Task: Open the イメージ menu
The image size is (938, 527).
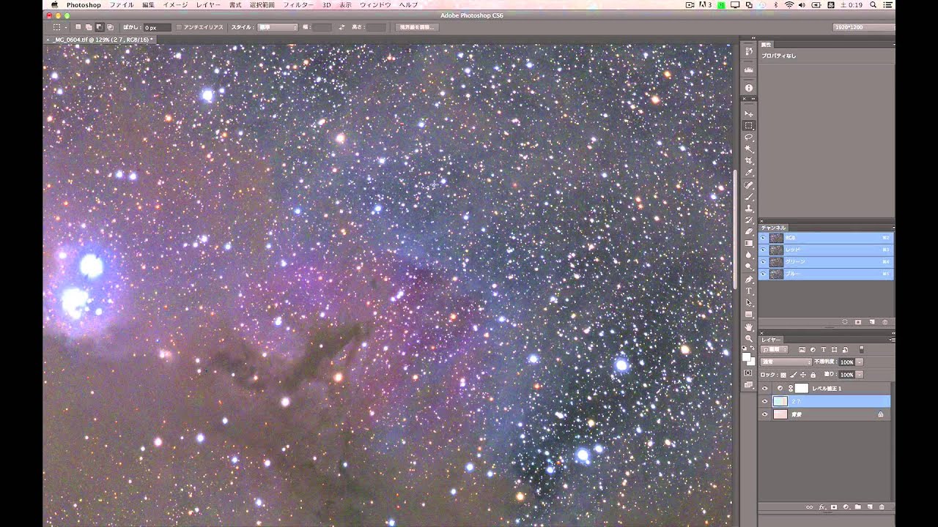Action: point(174,5)
